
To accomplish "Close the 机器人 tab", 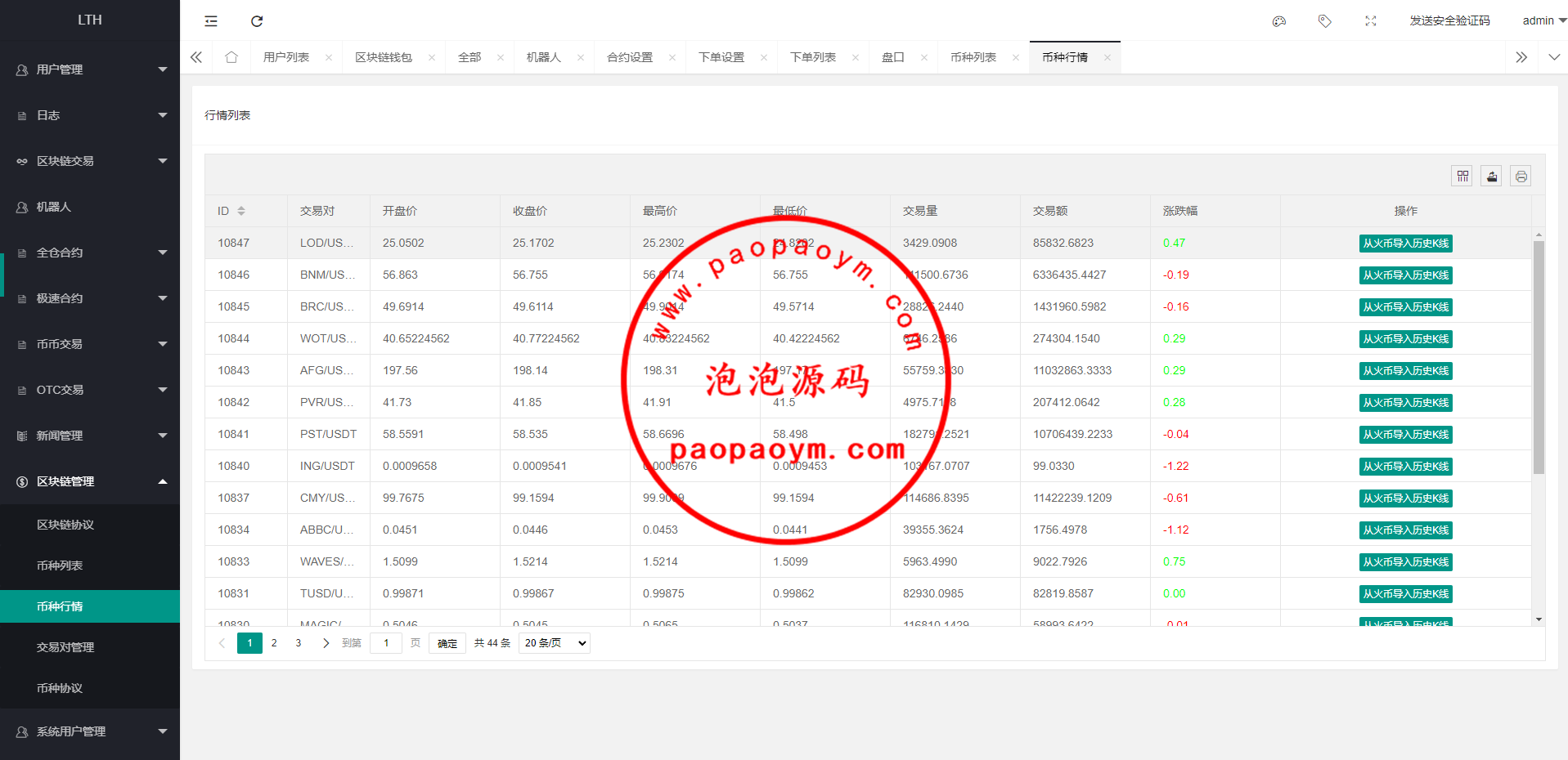I will pyautogui.click(x=581, y=57).
